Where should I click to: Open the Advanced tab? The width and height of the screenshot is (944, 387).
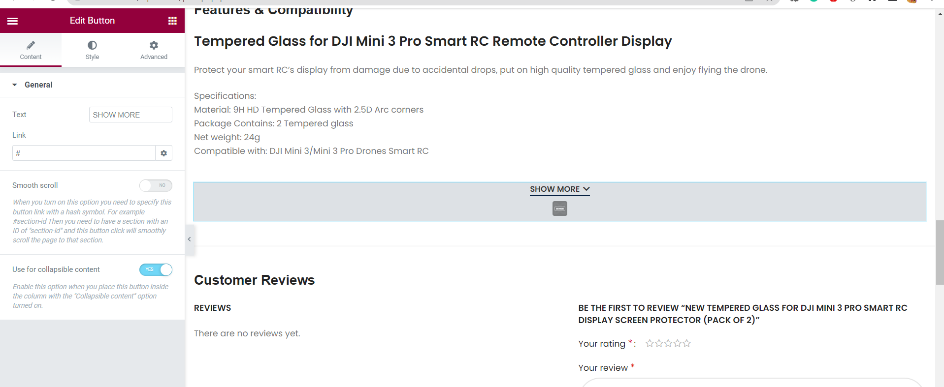tap(154, 50)
